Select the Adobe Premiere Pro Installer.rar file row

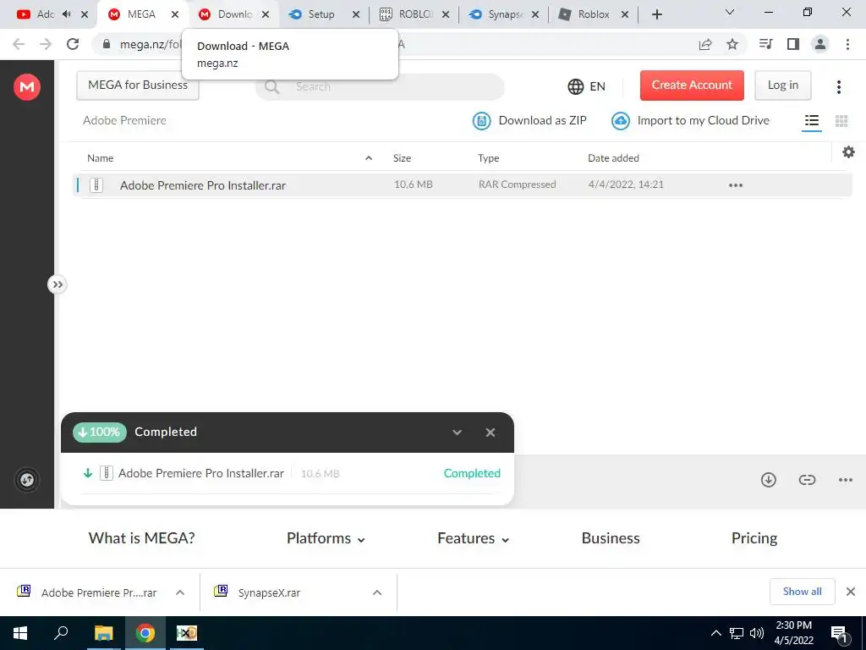[x=463, y=185]
